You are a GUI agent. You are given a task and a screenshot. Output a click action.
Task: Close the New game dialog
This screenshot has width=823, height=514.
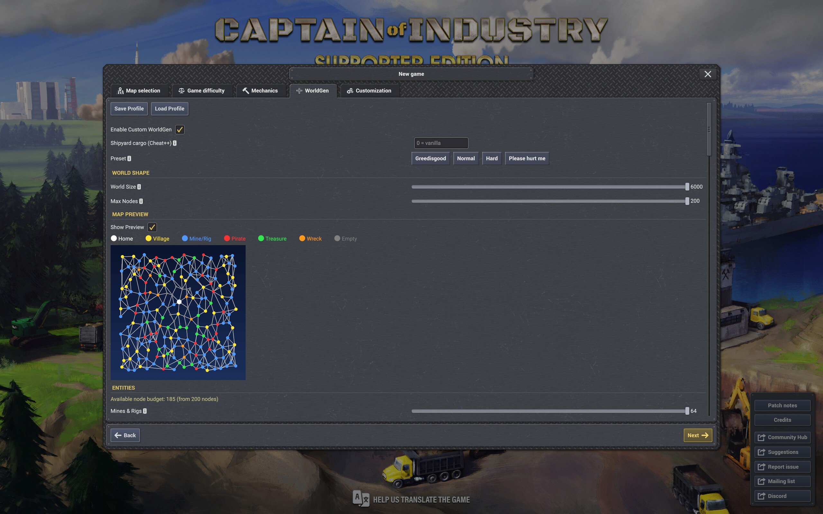pyautogui.click(x=708, y=74)
